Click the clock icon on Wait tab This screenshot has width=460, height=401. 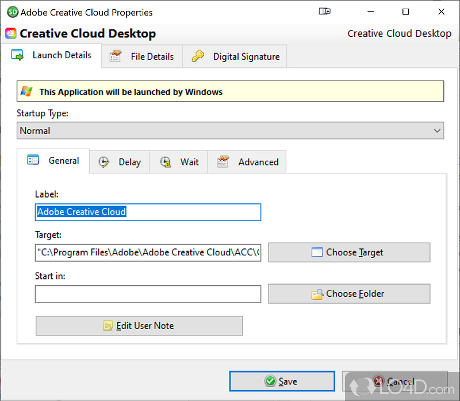pos(166,162)
